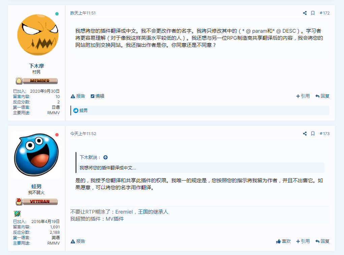Click the reaction score 2,188

click(55, 232)
